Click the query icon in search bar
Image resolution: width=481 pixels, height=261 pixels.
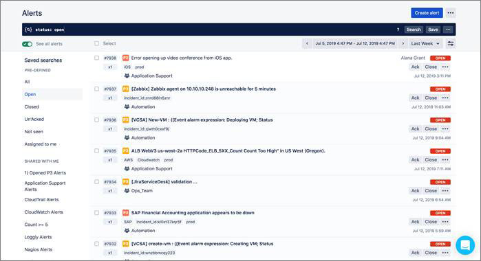(28, 30)
